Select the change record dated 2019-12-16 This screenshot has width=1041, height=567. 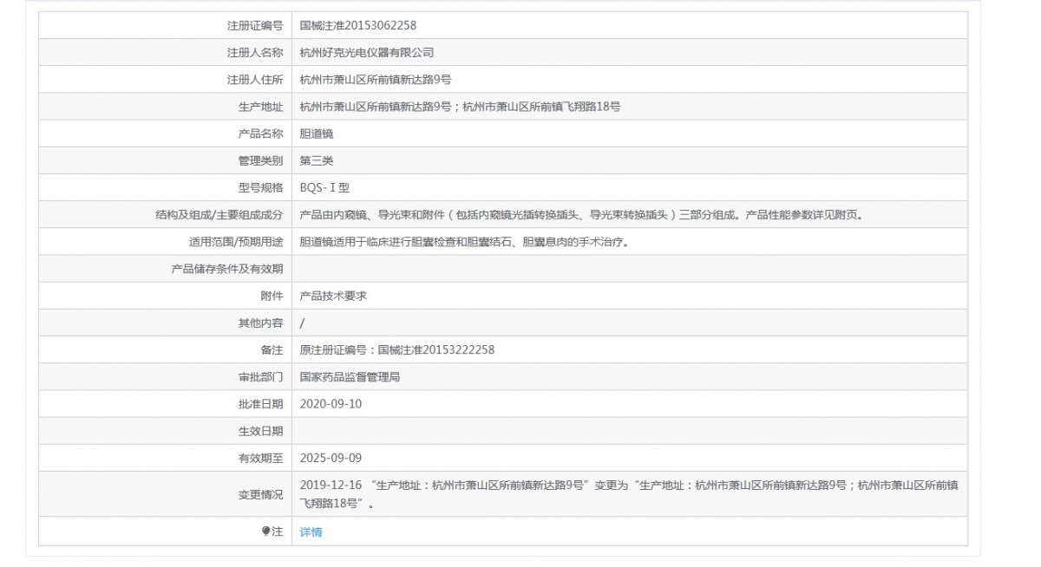(x=629, y=494)
